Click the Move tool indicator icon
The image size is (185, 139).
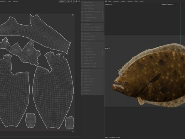[x=109, y=48]
